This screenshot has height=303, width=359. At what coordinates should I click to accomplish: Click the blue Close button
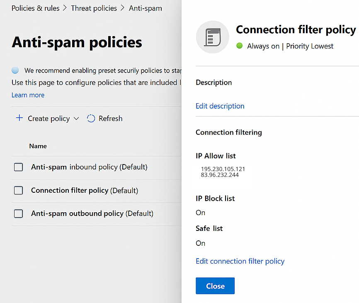coord(215,286)
